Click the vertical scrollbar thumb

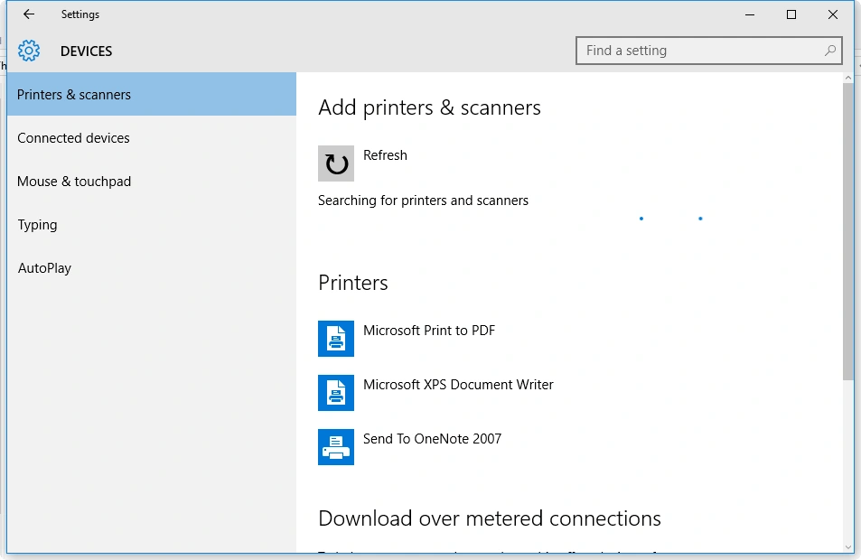[847, 231]
